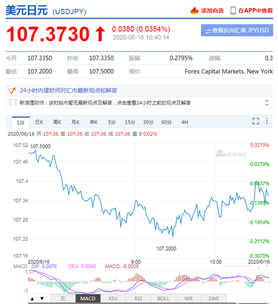
Task: Click the 振幅 value 0.2795%
Action: coord(181,58)
